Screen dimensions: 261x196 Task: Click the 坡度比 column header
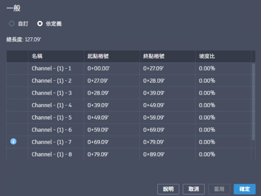tap(207, 56)
